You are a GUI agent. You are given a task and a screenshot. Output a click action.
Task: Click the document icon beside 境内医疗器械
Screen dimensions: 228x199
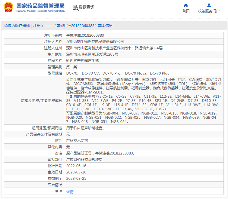pos(6,26)
